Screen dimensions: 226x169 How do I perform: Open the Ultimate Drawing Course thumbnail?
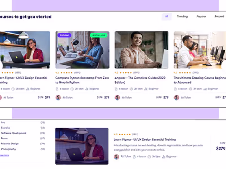pos(200,50)
